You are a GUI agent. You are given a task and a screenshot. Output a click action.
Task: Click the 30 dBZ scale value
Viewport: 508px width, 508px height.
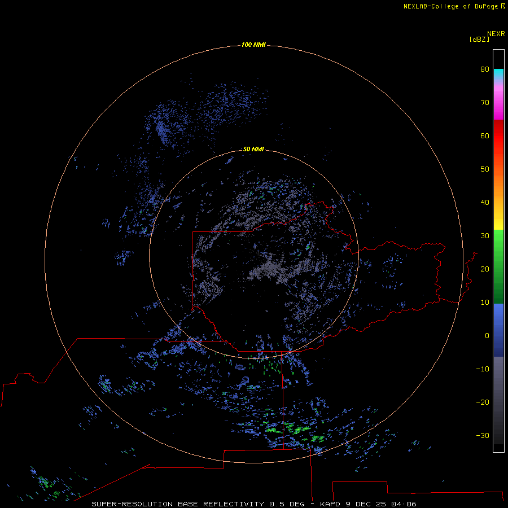[485, 236]
